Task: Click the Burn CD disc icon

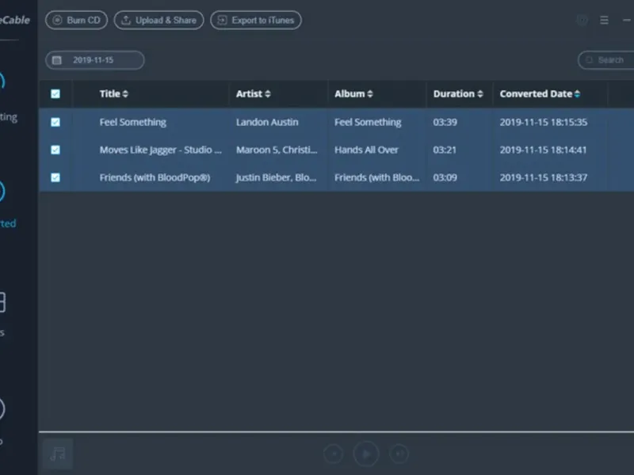Action: 57,21
